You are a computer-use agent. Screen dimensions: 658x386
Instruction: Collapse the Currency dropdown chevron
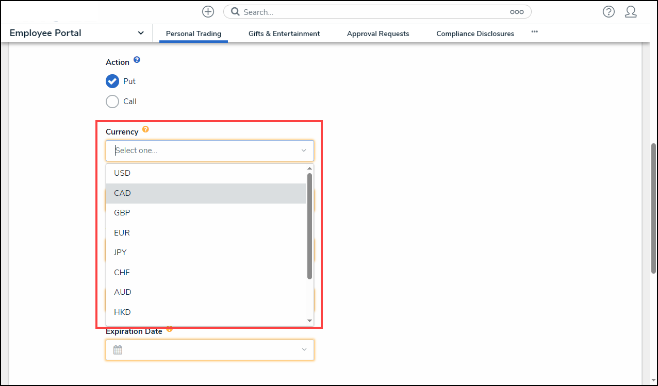304,150
